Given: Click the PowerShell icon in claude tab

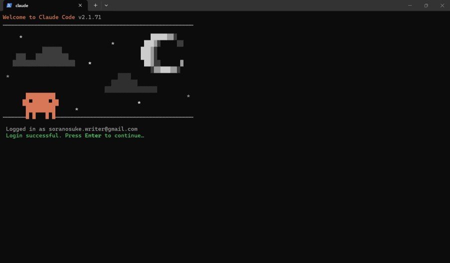Looking at the screenshot, I should [9, 5].
